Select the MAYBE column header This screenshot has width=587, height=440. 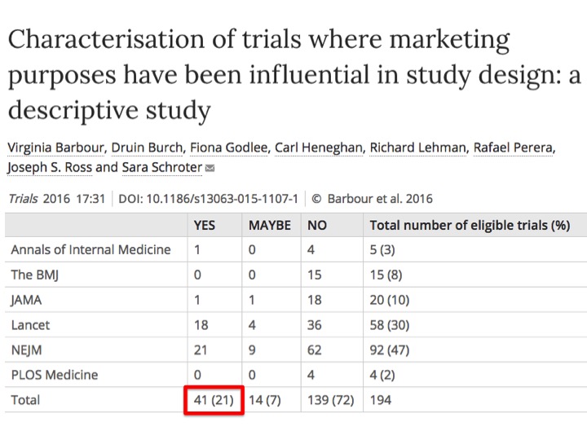coord(270,225)
